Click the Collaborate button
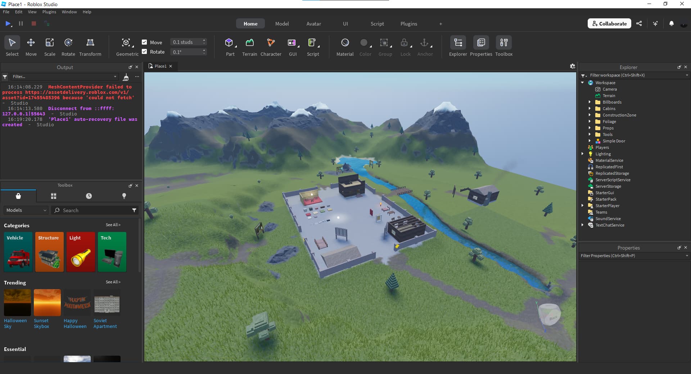This screenshot has width=691, height=374. (609, 23)
